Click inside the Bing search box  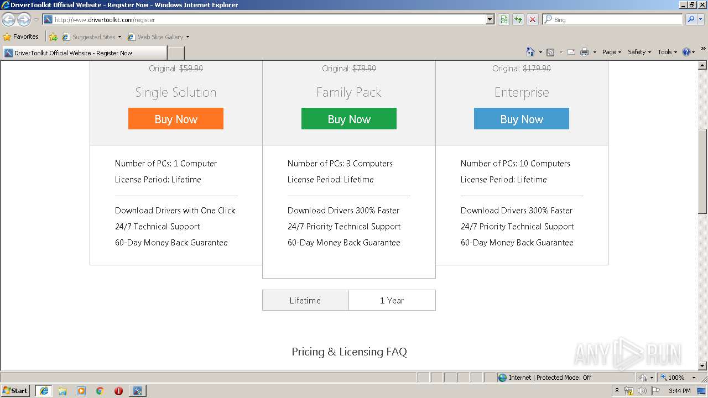[613, 19]
